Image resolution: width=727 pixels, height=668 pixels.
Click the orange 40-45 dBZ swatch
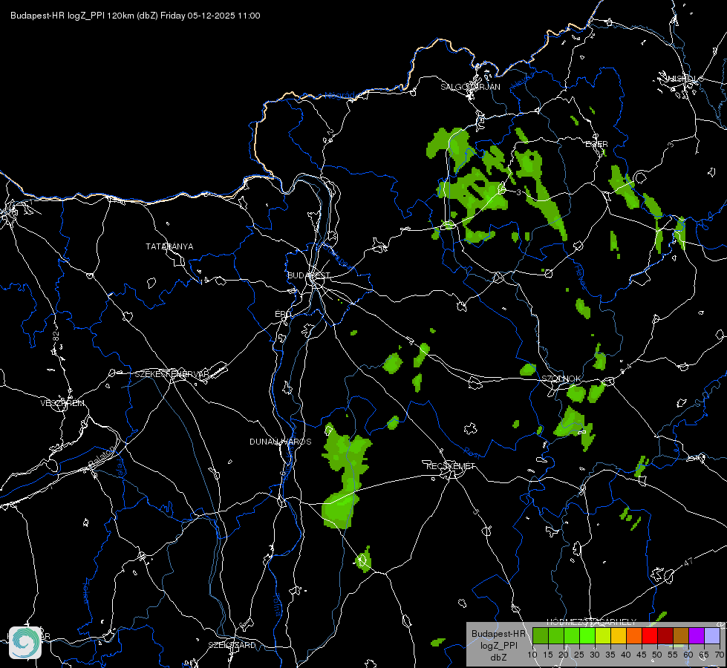click(x=634, y=635)
